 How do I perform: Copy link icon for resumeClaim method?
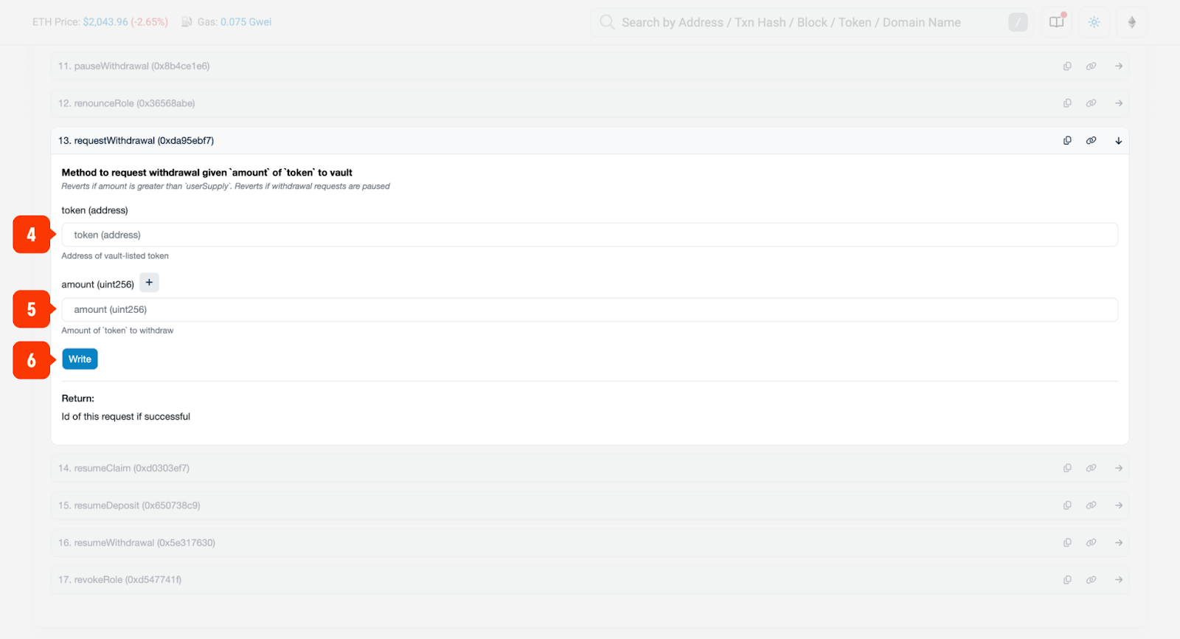point(1091,468)
